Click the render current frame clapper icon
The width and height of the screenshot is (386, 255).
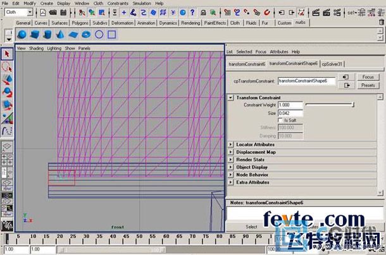point(316,12)
